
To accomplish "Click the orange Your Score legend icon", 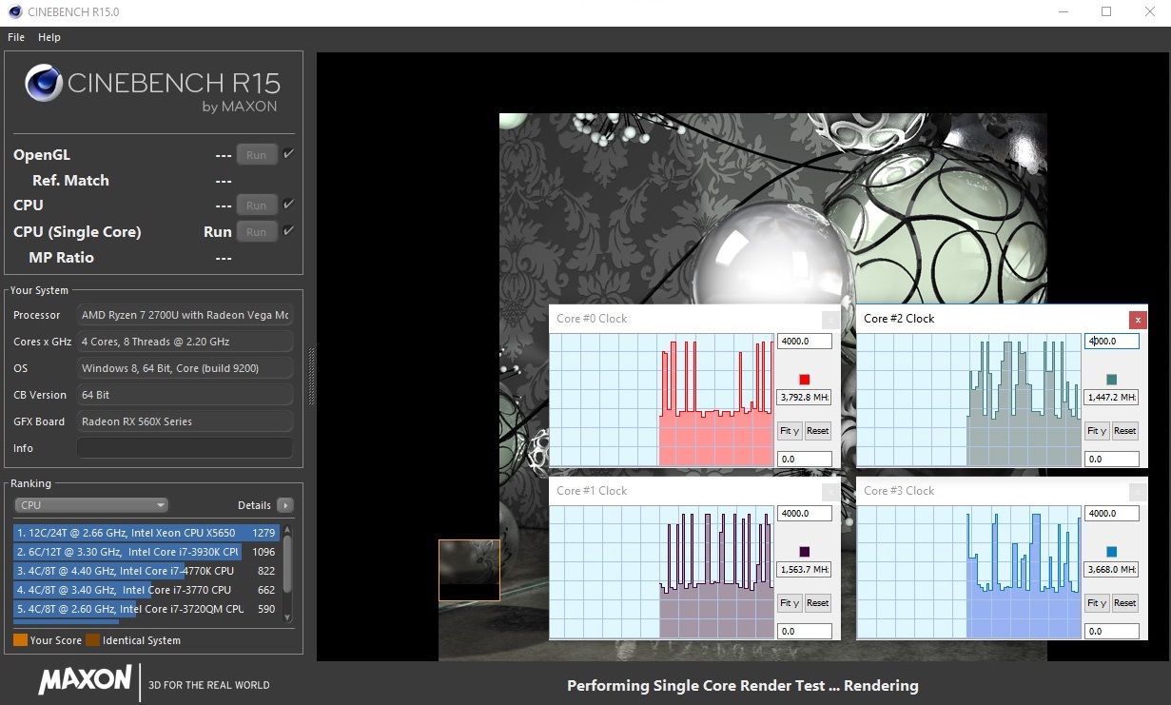I will 20,640.
